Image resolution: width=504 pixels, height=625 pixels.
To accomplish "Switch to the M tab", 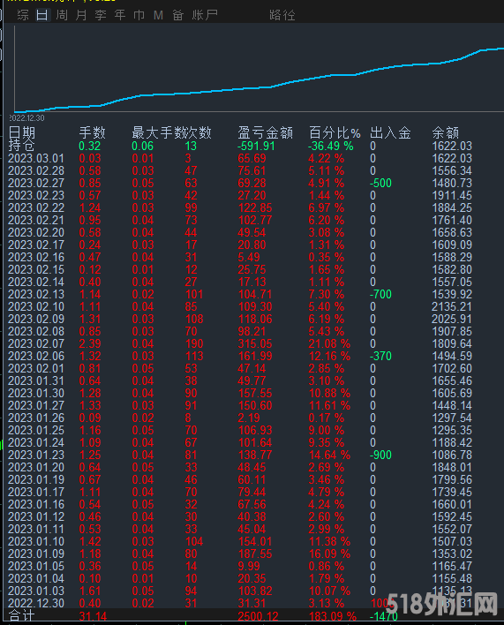I will (x=158, y=15).
